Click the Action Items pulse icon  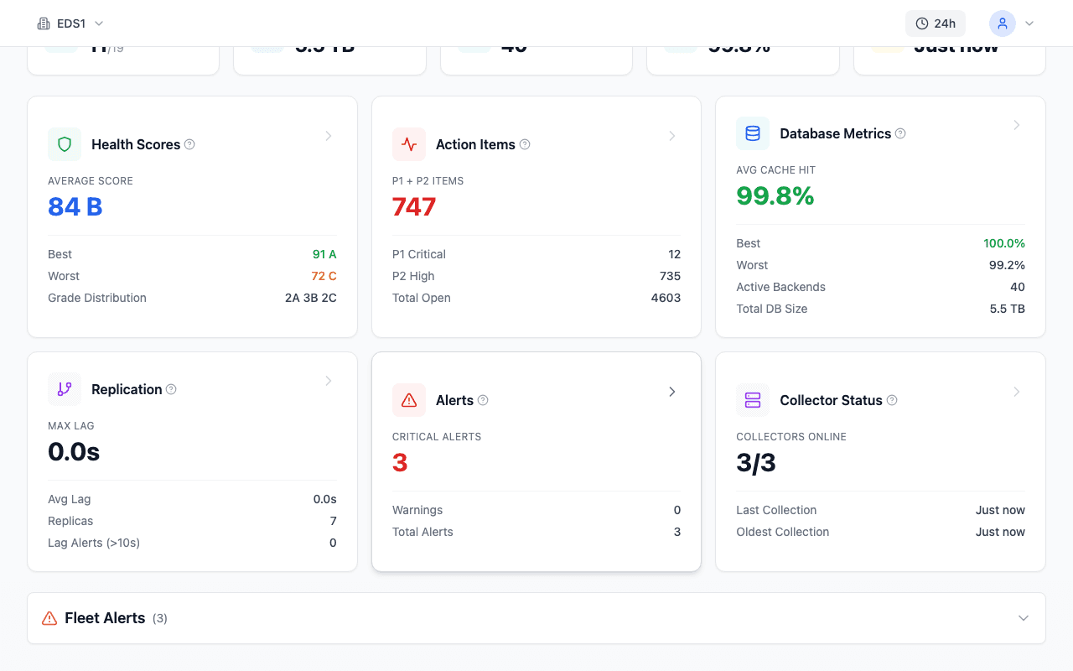(x=409, y=144)
